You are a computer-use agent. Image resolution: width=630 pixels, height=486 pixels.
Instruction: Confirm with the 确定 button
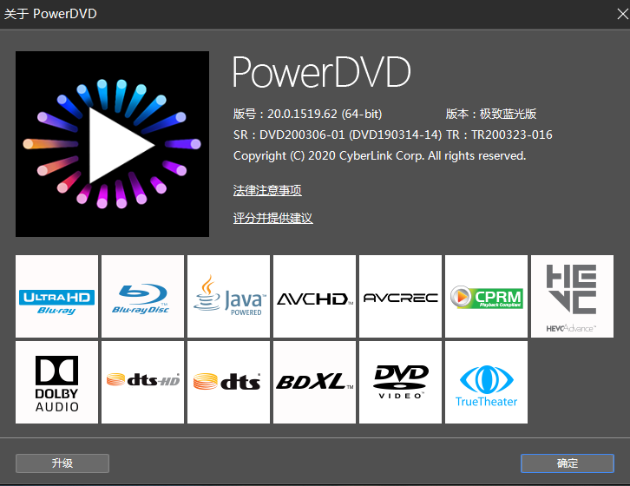point(568,463)
